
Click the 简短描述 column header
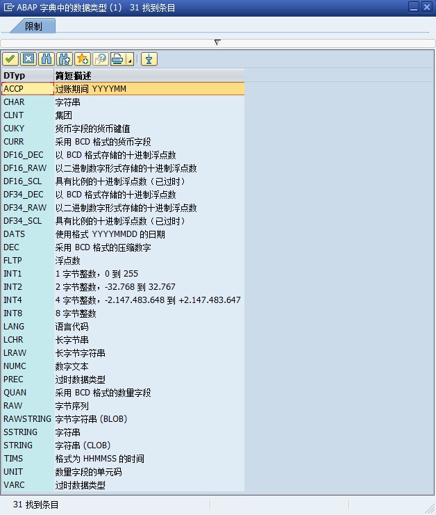[x=149, y=76]
